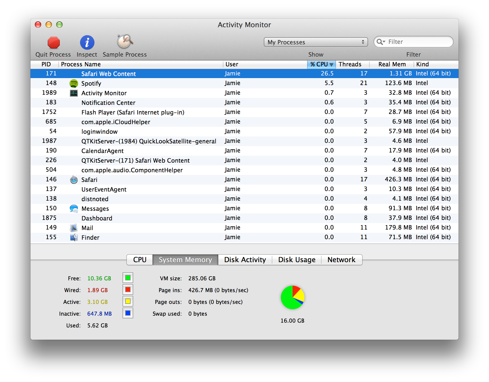
Task: Click the Finder face icon in the list
Action: coord(74,237)
